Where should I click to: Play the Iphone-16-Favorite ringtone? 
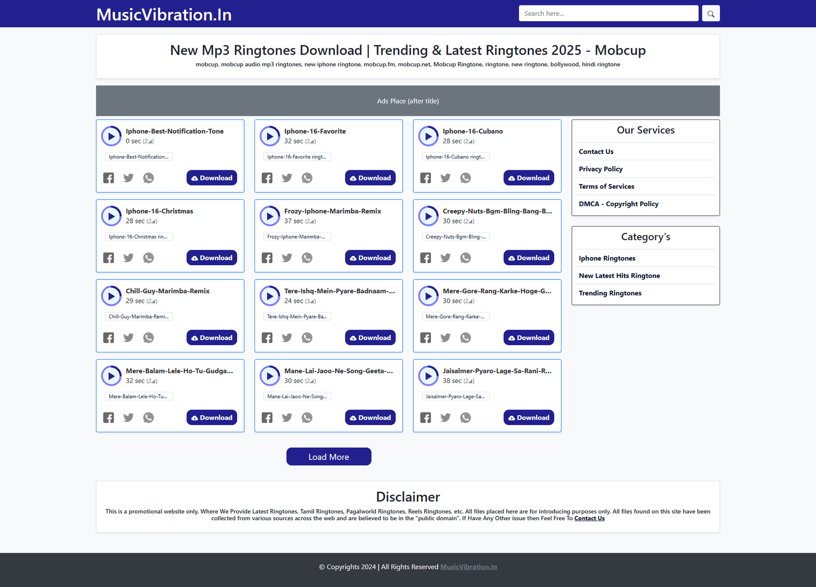[x=270, y=136]
